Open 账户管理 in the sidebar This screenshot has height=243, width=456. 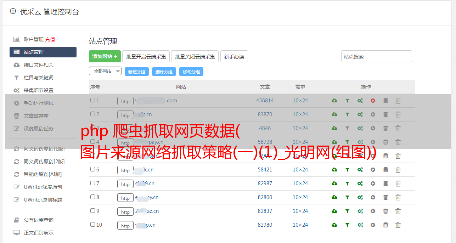[x=33, y=39]
